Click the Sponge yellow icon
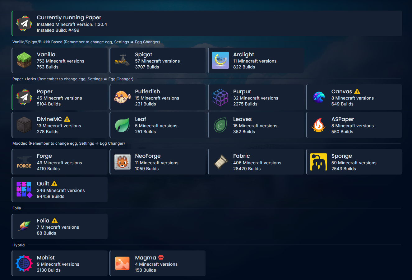This screenshot has width=412, height=280. [x=319, y=162]
